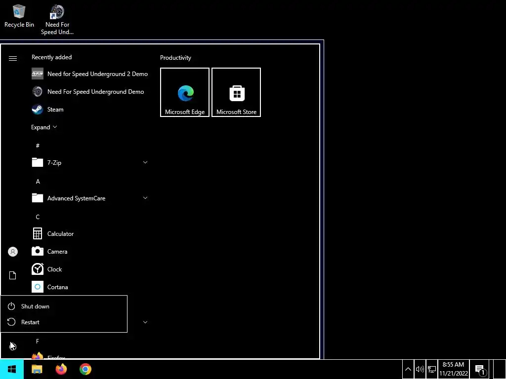Jump to the A letter section

38,182
